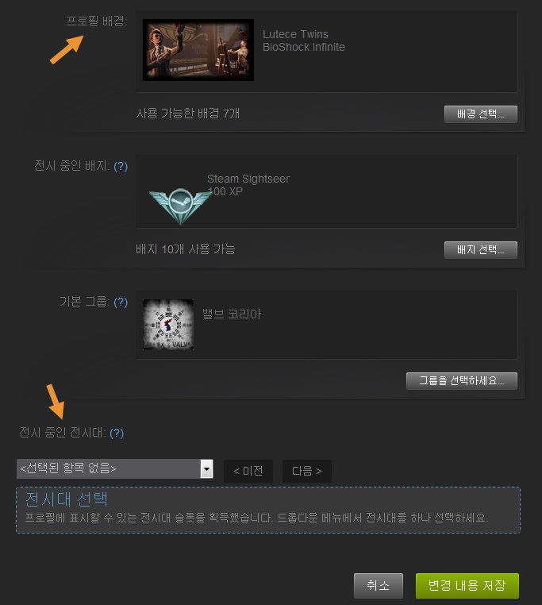Click the Lutece Twins background thumbnail

click(198, 50)
